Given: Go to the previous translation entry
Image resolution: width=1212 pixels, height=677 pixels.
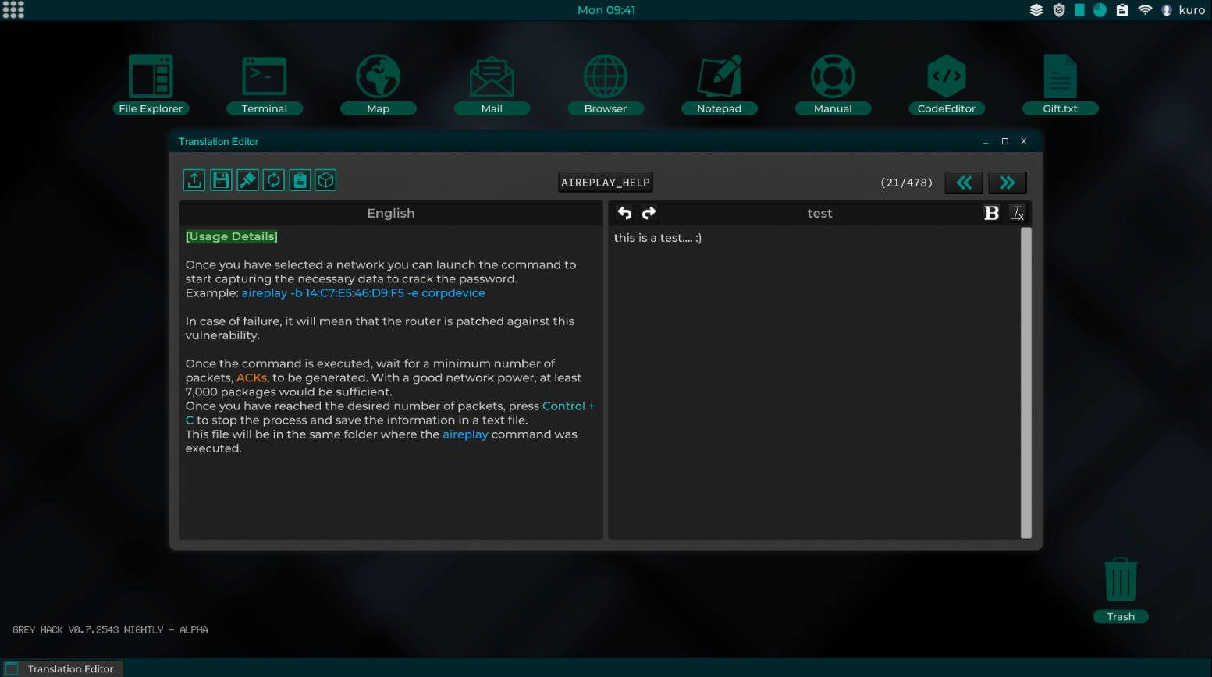Looking at the screenshot, I should click(x=964, y=183).
